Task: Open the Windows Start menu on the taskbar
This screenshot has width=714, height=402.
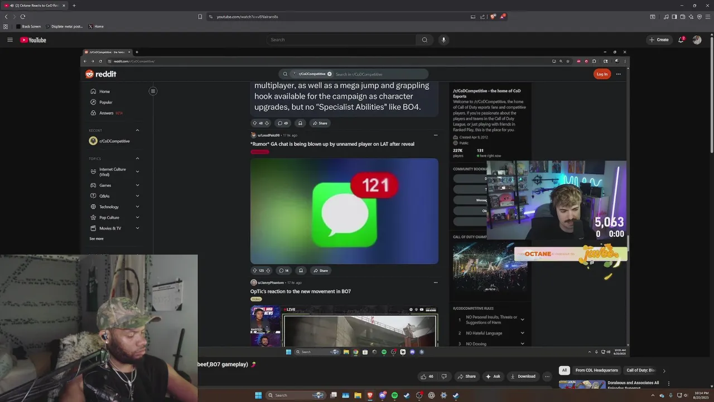Action: [258, 395]
